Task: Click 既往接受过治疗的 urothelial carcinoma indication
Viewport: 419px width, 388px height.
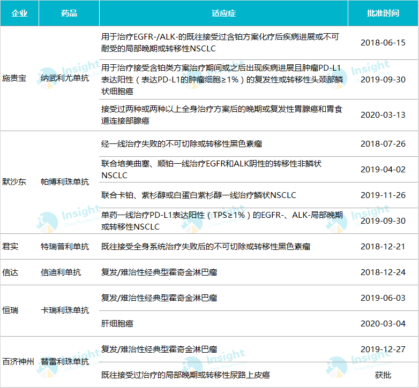Action: tap(185, 375)
